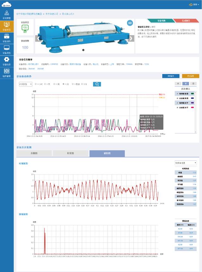Click the magnifier search button
This screenshot has width=202, height=272.
click(97, 84)
